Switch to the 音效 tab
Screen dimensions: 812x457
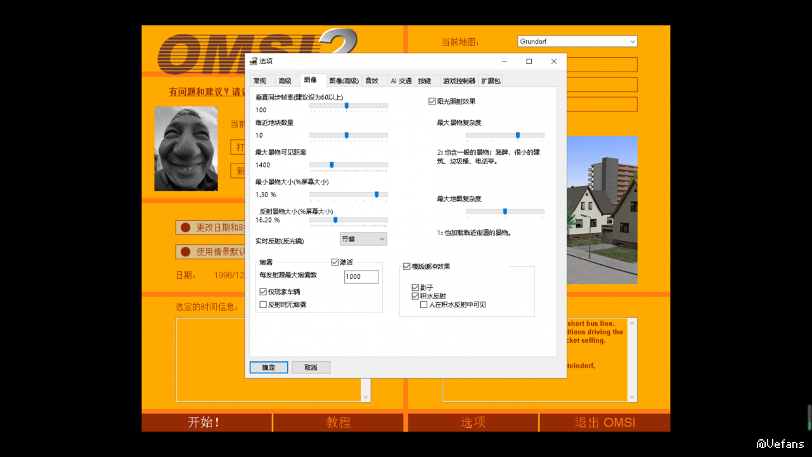tap(371, 81)
